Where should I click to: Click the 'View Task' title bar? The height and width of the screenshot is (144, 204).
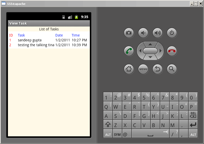click(x=49, y=23)
